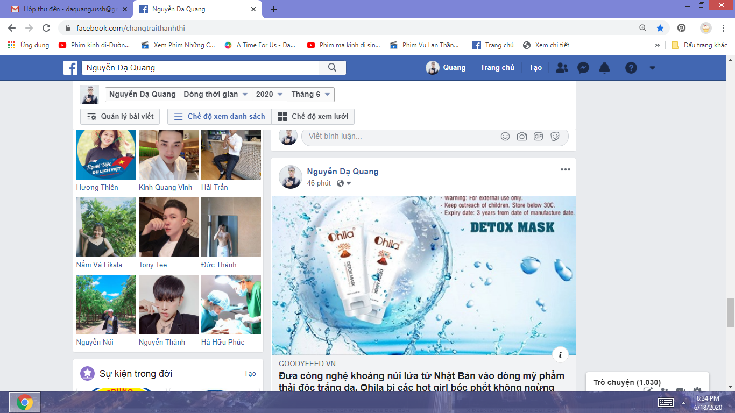This screenshot has width=735, height=413.
Task: Click Tạo in Sự kiện trong đời
Action: (x=250, y=374)
